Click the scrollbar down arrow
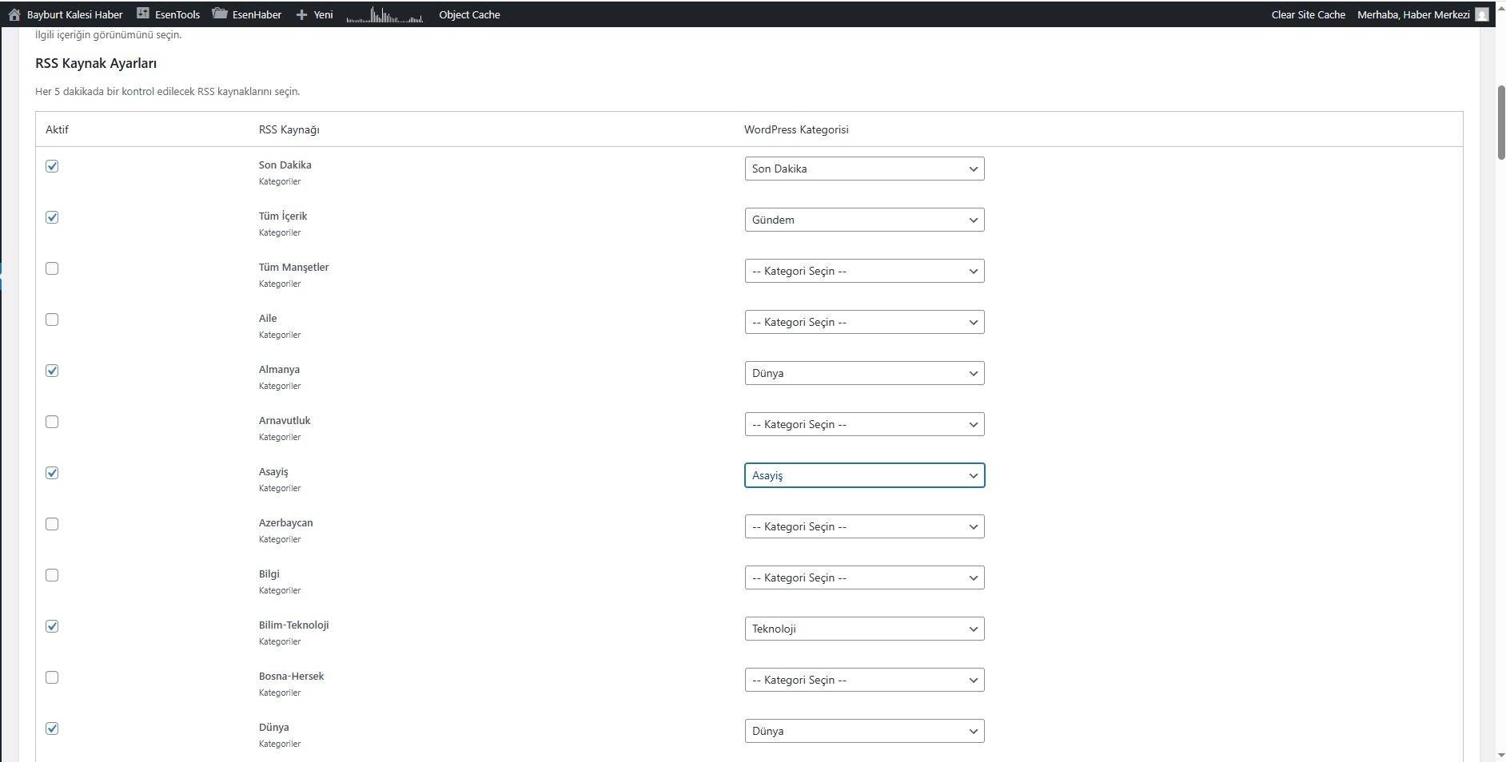 pos(1500,755)
